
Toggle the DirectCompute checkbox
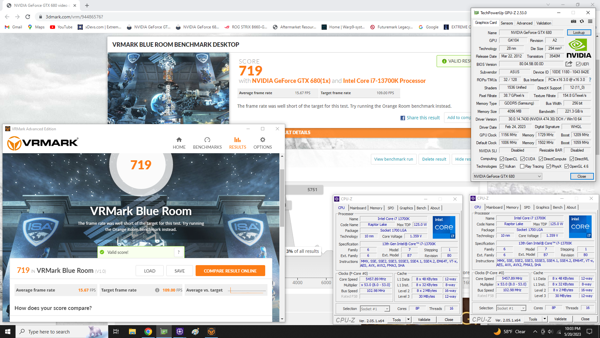tap(541, 159)
